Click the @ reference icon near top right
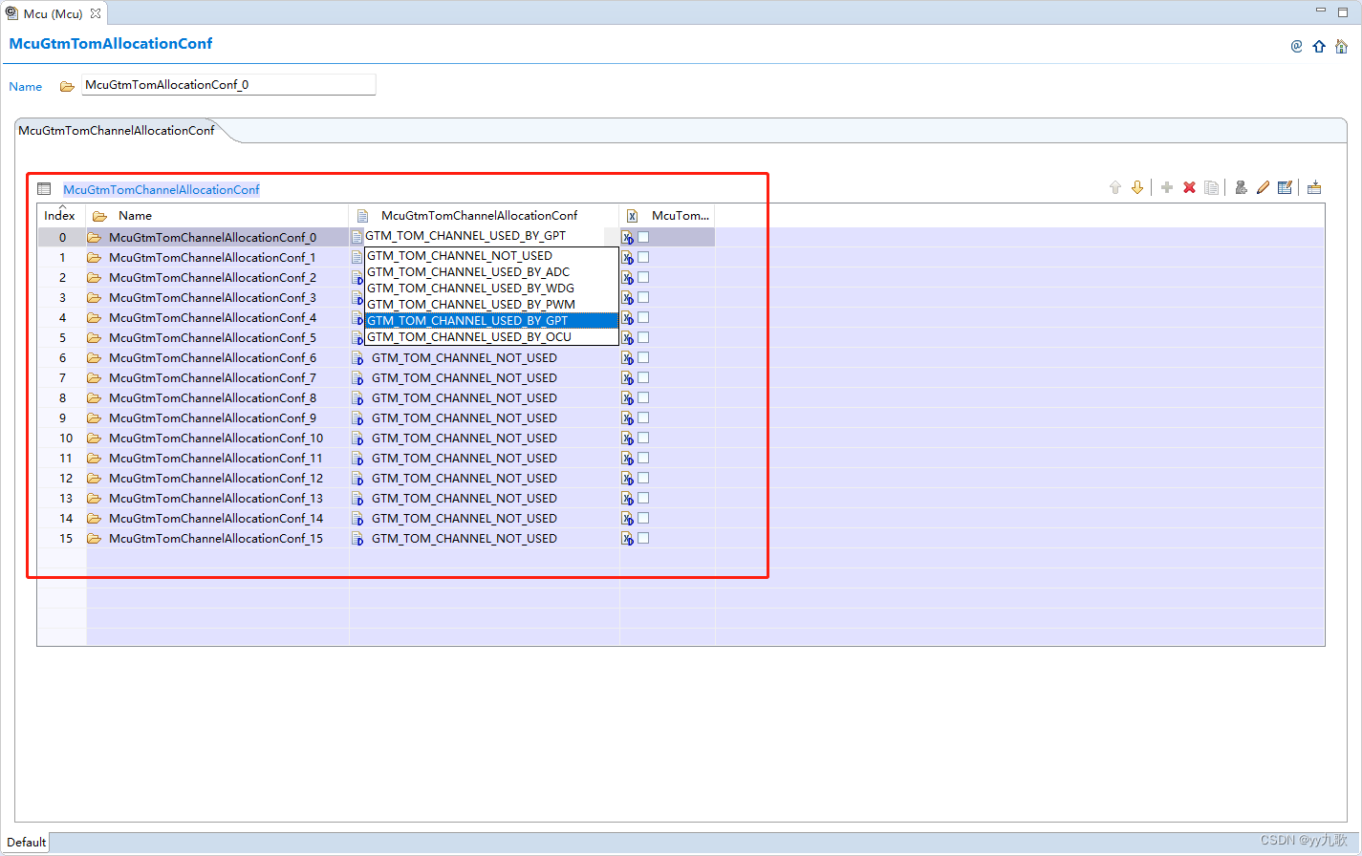1362x856 pixels. coord(1296,45)
